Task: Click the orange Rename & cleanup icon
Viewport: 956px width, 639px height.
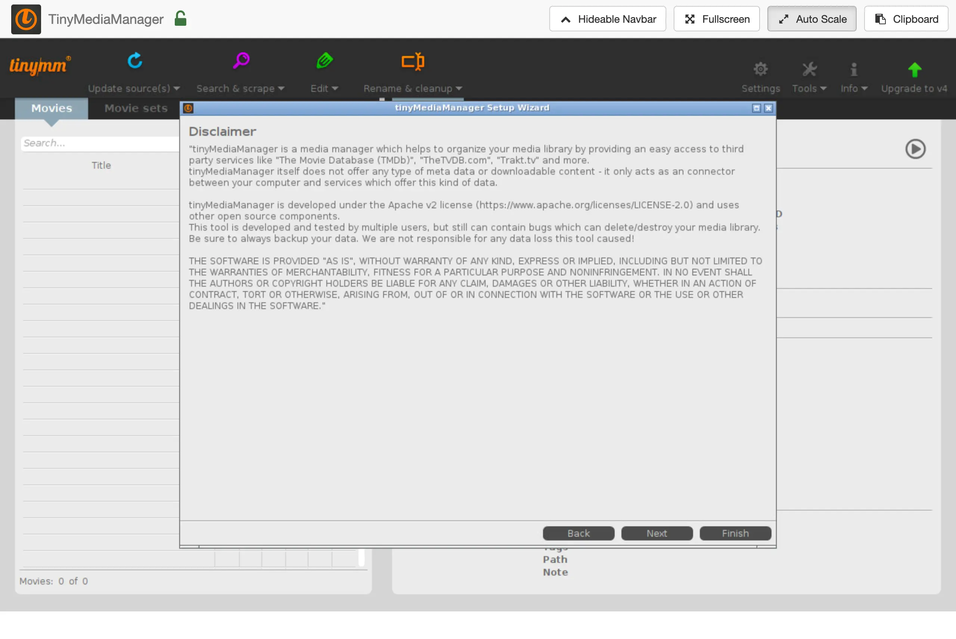Action: point(413,62)
